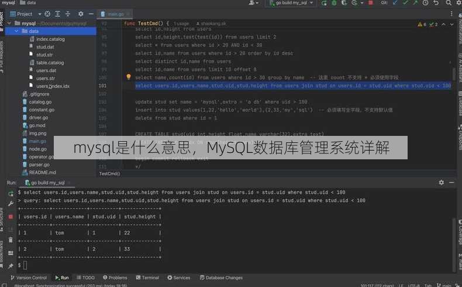This screenshot has height=287, width=462.
Task: Switch to main.go editor tab
Action: click(x=115, y=14)
